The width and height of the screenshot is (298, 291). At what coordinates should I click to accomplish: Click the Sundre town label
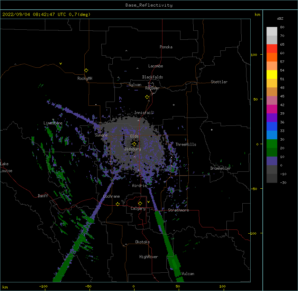click(x=101, y=135)
